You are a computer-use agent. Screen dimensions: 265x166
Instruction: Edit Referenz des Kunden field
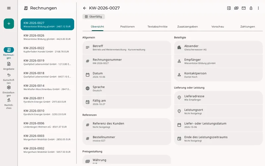coord(127,125)
